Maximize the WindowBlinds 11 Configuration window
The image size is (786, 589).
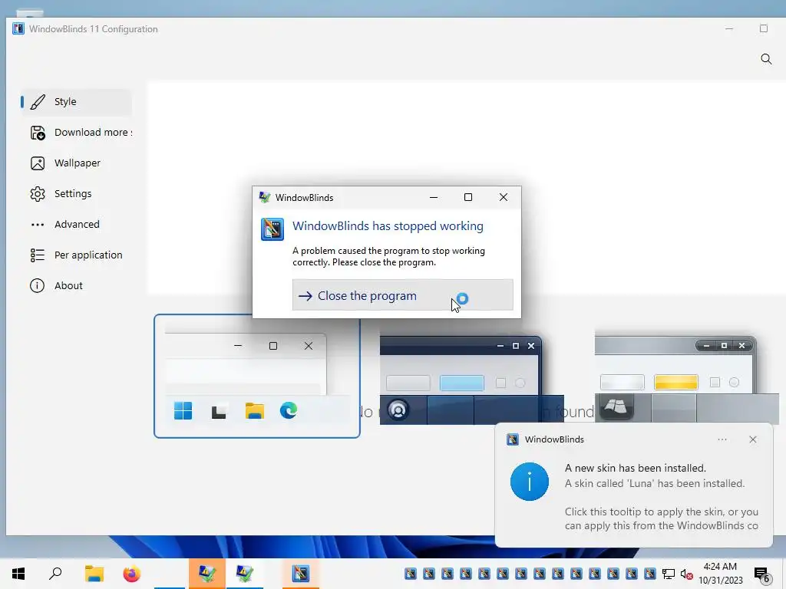(x=764, y=28)
